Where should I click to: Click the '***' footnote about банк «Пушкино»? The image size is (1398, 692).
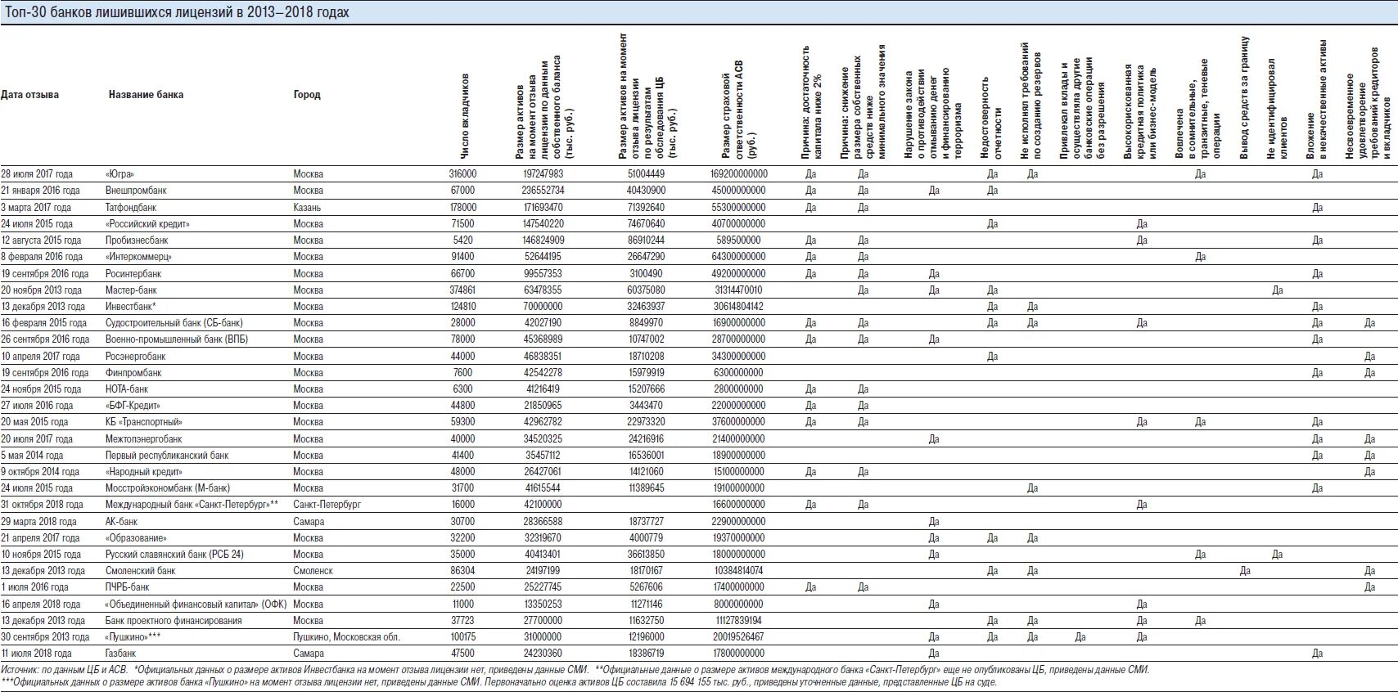(x=499, y=683)
